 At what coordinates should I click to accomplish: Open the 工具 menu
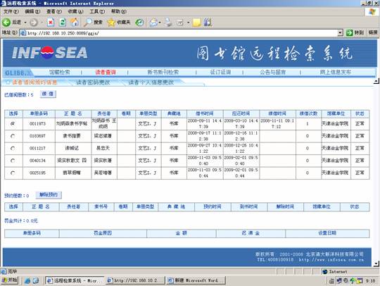pyautogui.click(x=97, y=11)
